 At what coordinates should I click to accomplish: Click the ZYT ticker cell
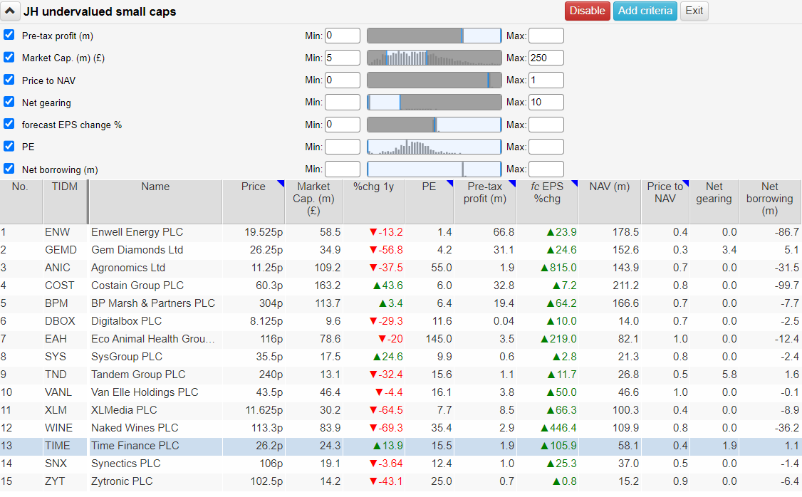pyautogui.click(x=65, y=481)
